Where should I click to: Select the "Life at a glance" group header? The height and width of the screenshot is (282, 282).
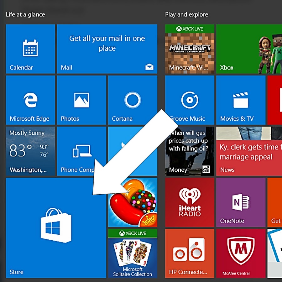pos(25,14)
